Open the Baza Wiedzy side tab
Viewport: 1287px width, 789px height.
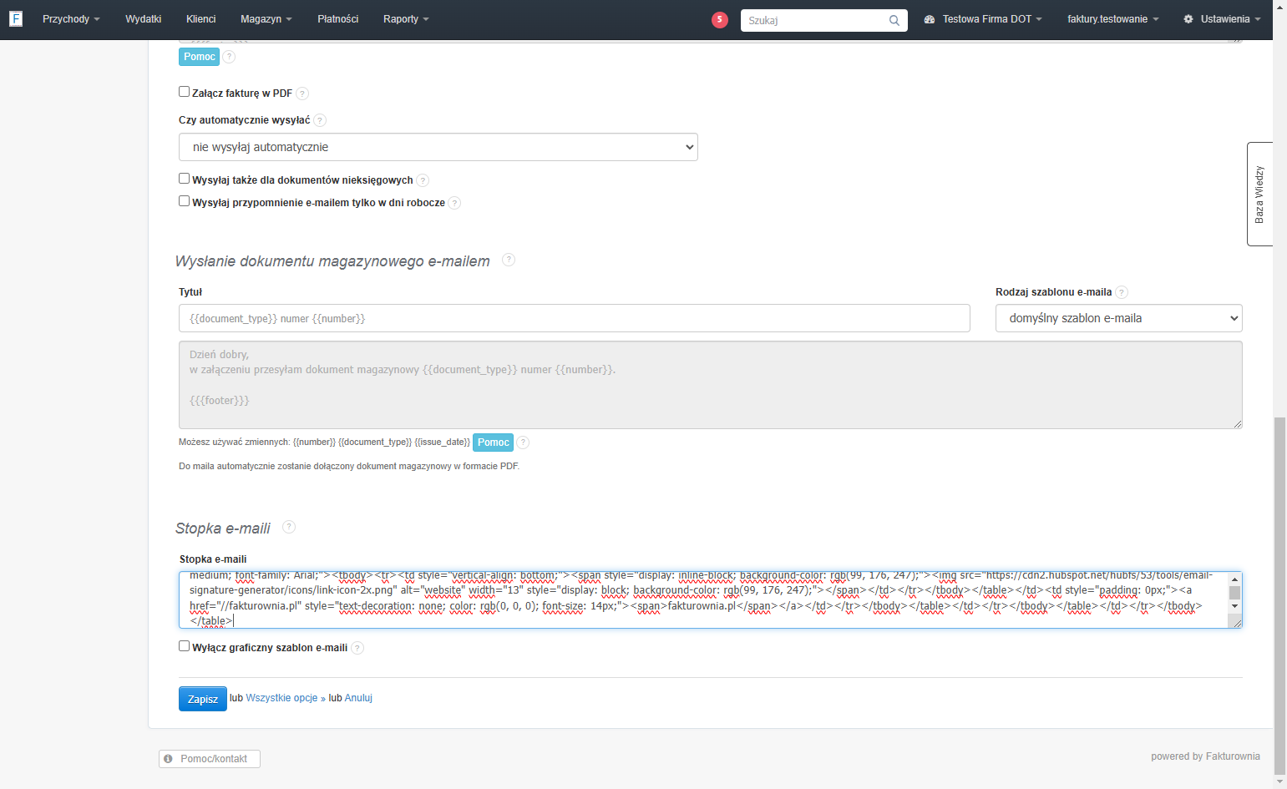tap(1259, 194)
